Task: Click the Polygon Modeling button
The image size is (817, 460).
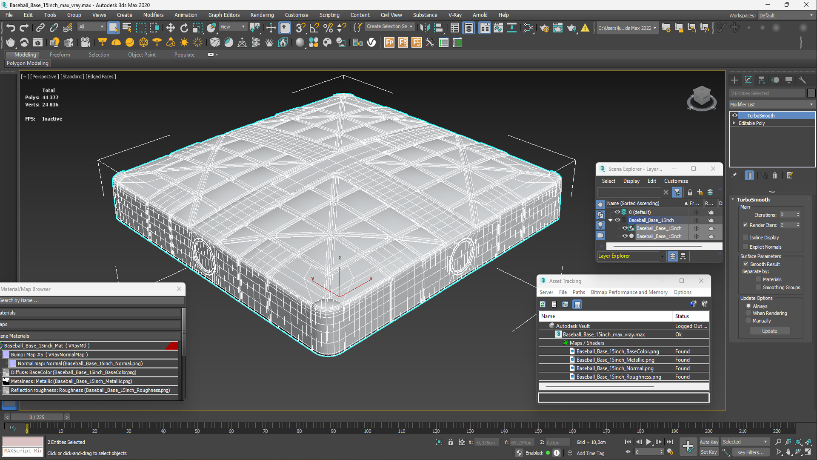Action: tap(28, 63)
